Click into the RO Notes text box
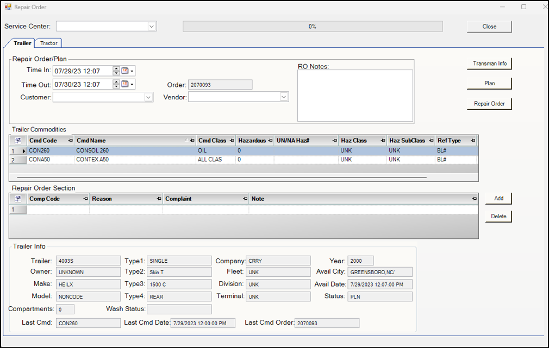The width and height of the screenshot is (549, 348). click(355, 96)
